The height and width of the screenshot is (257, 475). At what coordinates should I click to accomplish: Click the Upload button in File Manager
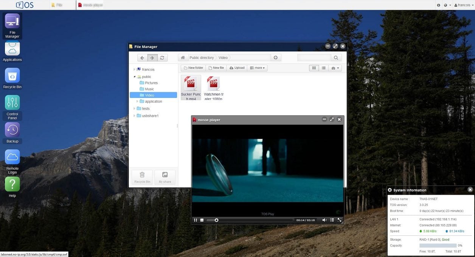237,68
